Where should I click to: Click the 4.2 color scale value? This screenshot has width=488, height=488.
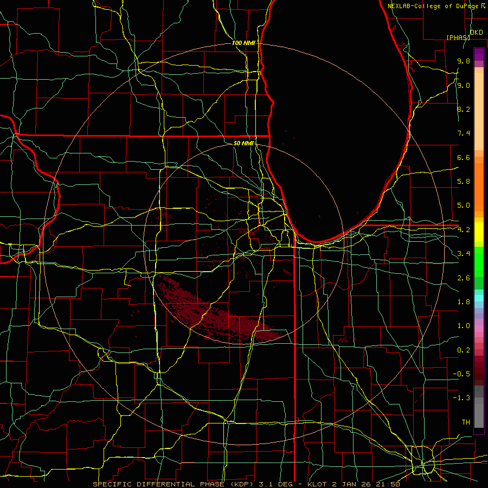click(x=464, y=230)
